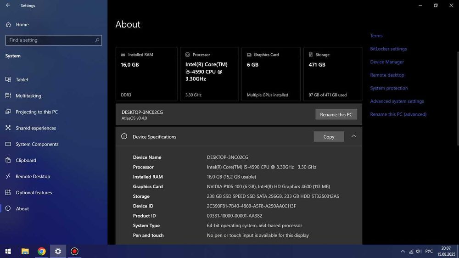This screenshot has width=459, height=258.
Task: Open the Clipboard settings page
Action: 26,160
